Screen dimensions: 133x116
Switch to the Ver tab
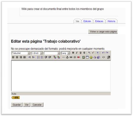click(x=78, y=21)
